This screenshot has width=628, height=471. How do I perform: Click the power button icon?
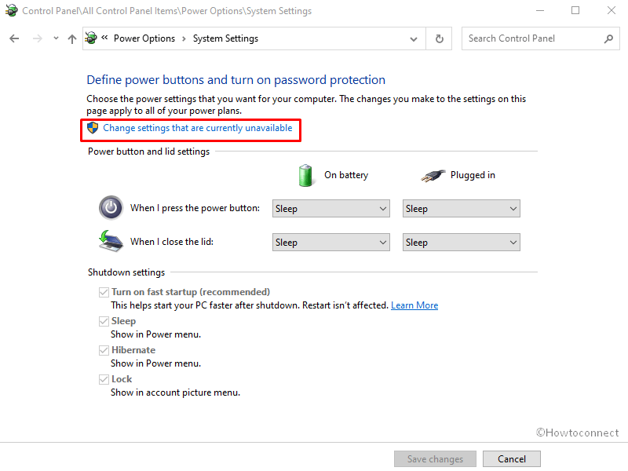click(x=111, y=208)
